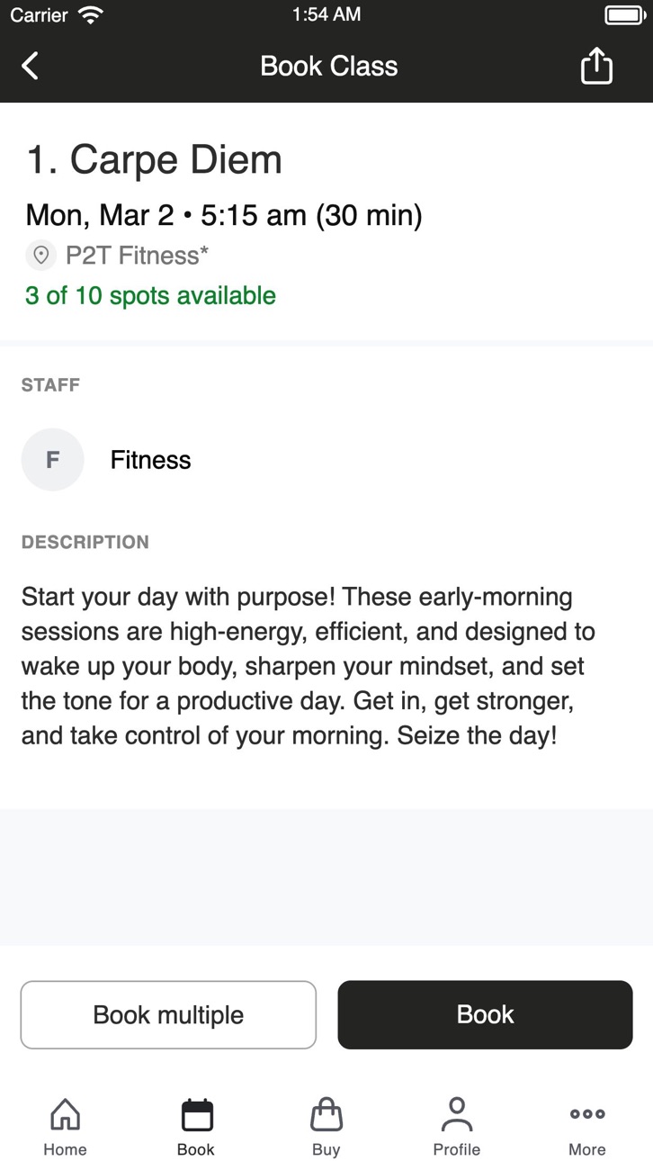This screenshot has height=1161, width=653.
Task: Tap the class description paragraph
Action: [309, 666]
